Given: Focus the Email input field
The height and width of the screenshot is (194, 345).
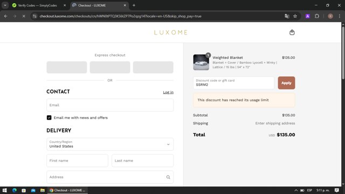Looking at the screenshot, I should 110,105.
